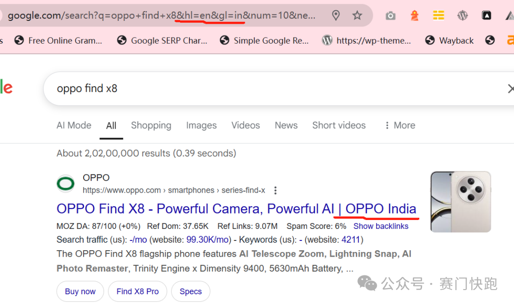Open the yellow grid extension icon
The image size is (514, 304).
[438, 15]
